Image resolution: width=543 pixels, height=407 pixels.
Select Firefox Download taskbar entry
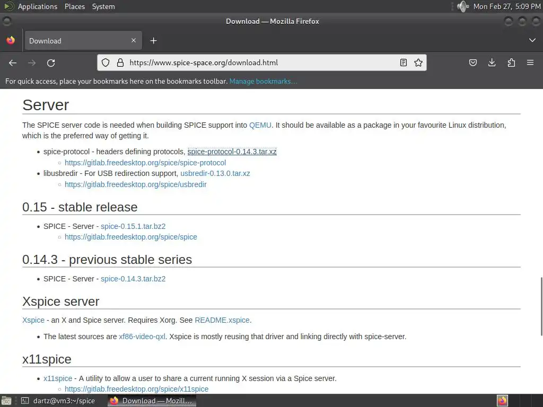click(152, 401)
